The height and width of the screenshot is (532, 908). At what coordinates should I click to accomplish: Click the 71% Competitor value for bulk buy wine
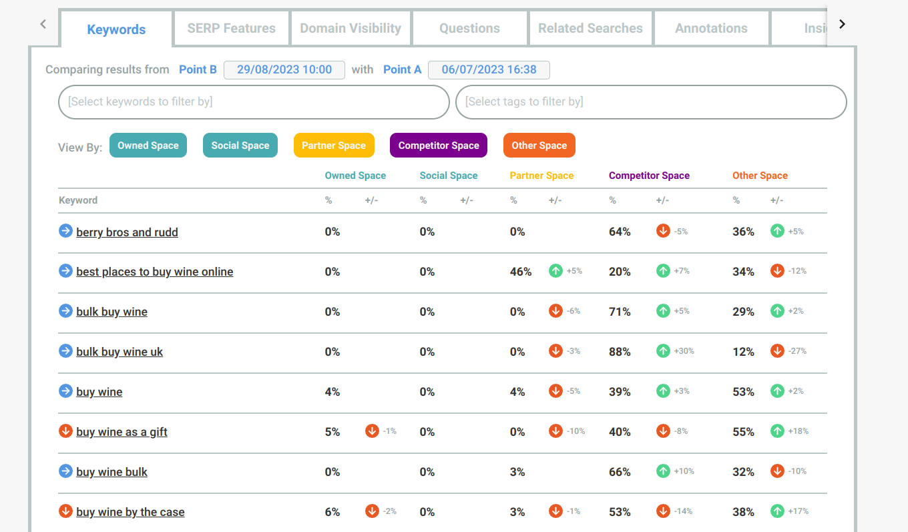click(x=620, y=312)
